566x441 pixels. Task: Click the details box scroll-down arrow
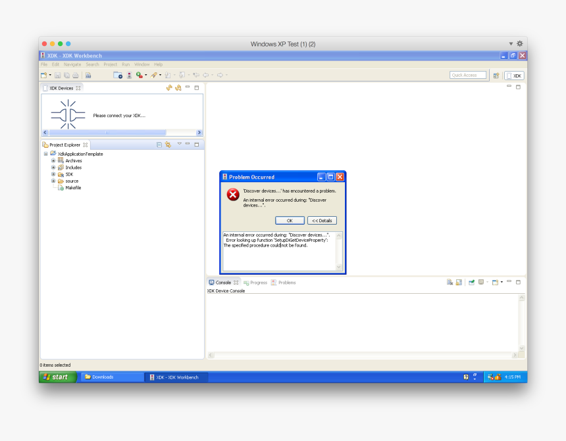[x=338, y=267]
